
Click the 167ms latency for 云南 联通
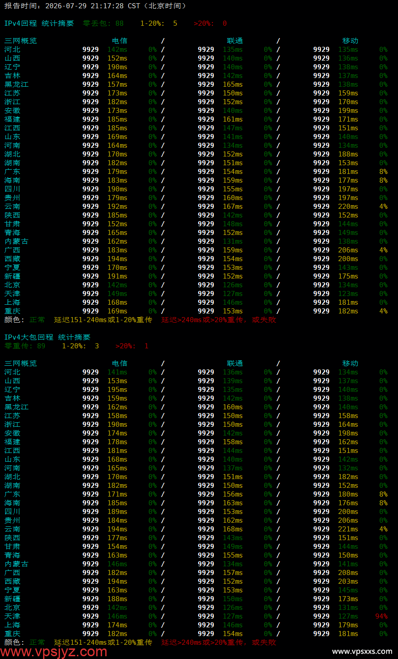pos(233,207)
